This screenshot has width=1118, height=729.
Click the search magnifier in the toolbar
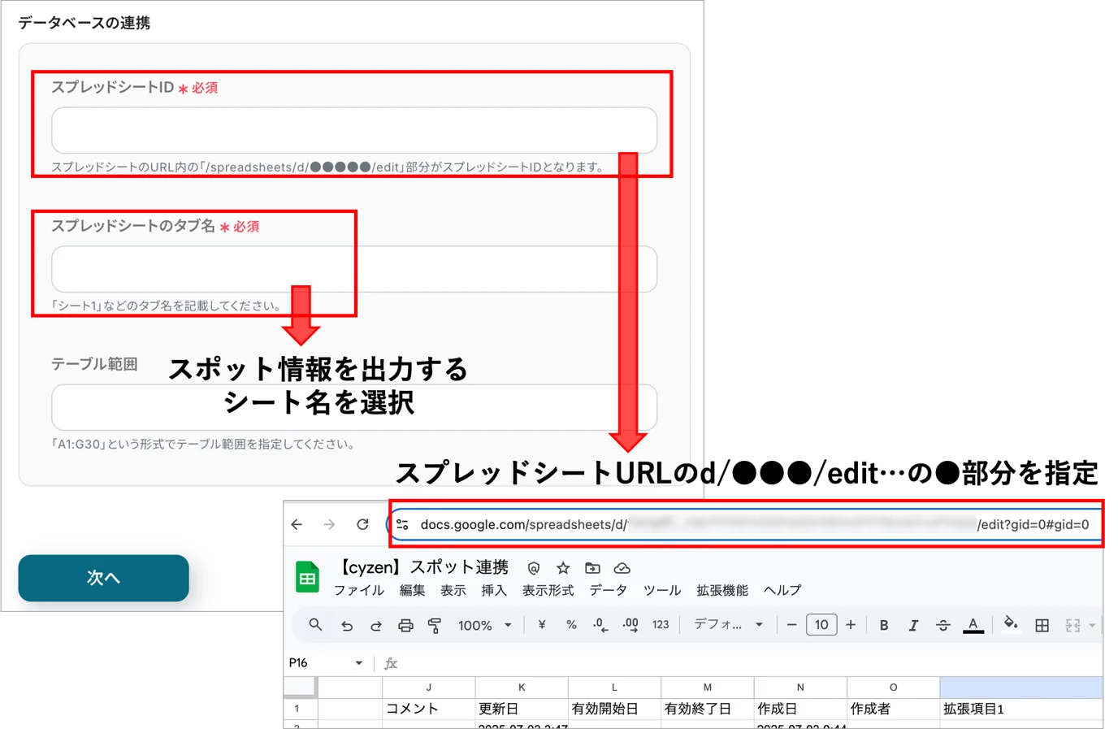click(315, 625)
